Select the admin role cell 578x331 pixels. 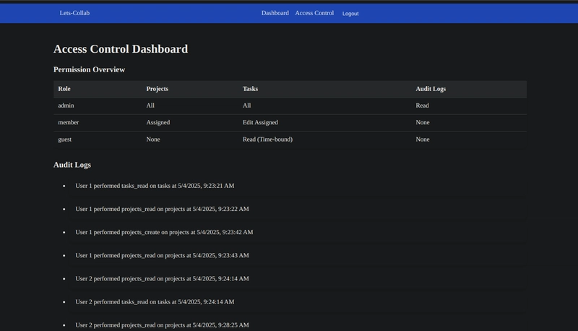[66, 106]
